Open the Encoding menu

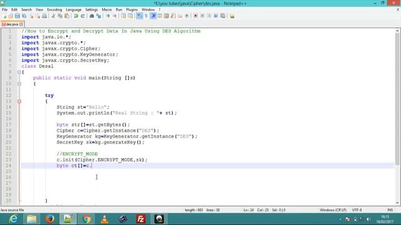(x=55, y=10)
